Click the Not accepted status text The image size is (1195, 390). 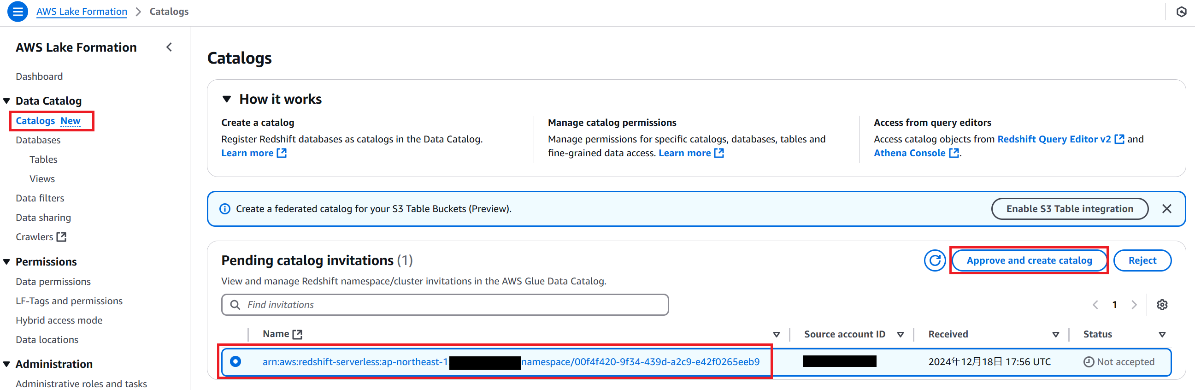[x=1125, y=362]
